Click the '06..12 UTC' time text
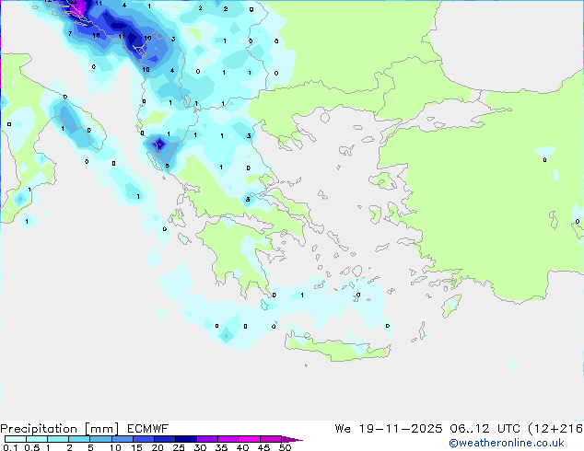584x451 pixels. click(485, 429)
